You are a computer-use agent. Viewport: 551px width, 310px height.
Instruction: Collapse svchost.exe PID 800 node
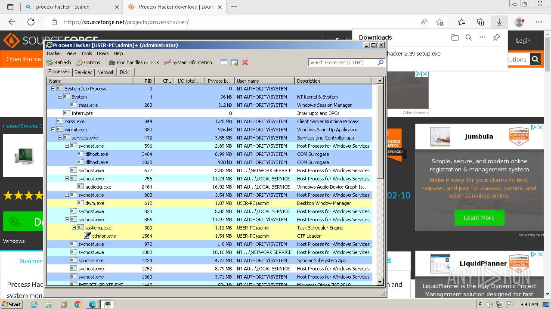(67, 195)
